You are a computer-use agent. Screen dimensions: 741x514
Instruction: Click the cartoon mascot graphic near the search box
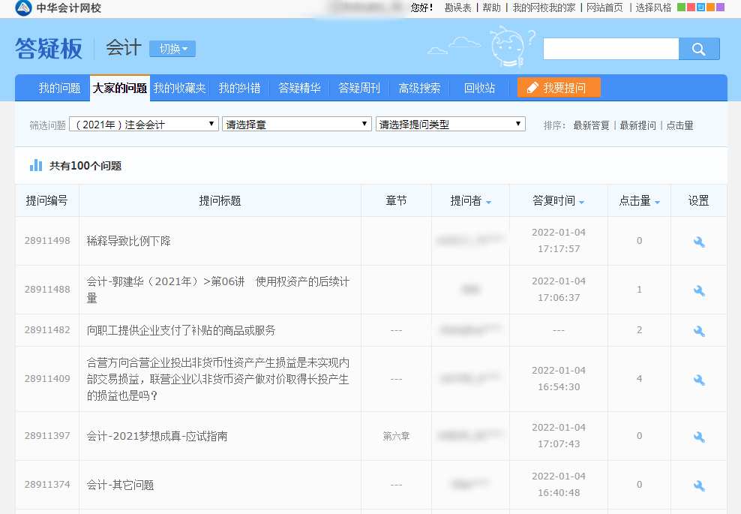coord(508,47)
